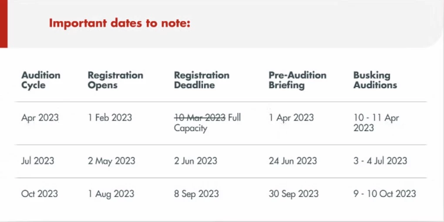Select the 1 Apr 2023 briefing date
Screen dimensions: 444x222
coord(291,118)
